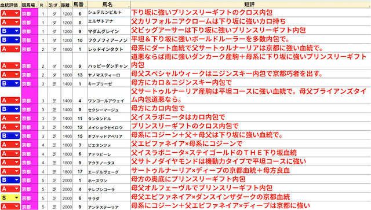Open the rating dropdown for シュテルンビルト row
The height and width of the screenshot is (210, 371).
(16, 13)
